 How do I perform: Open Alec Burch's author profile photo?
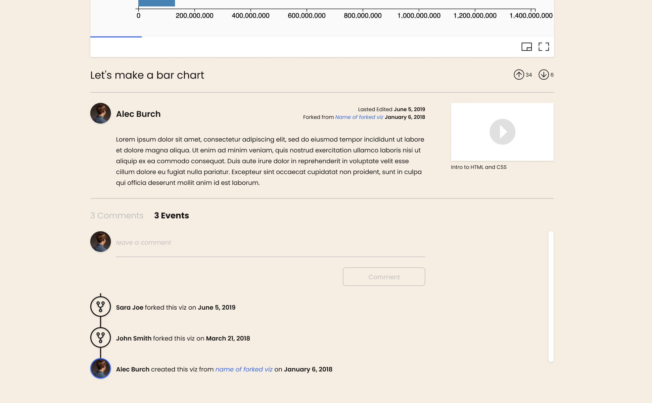click(100, 113)
